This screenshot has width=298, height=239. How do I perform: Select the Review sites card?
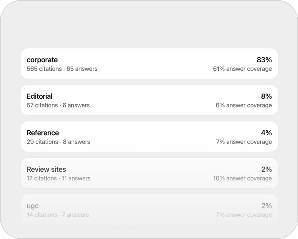pyautogui.click(x=149, y=173)
